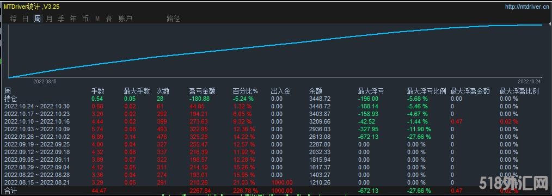Open the 月 monthly statistics tab
552x196 pixels.
(x=50, y=19)
